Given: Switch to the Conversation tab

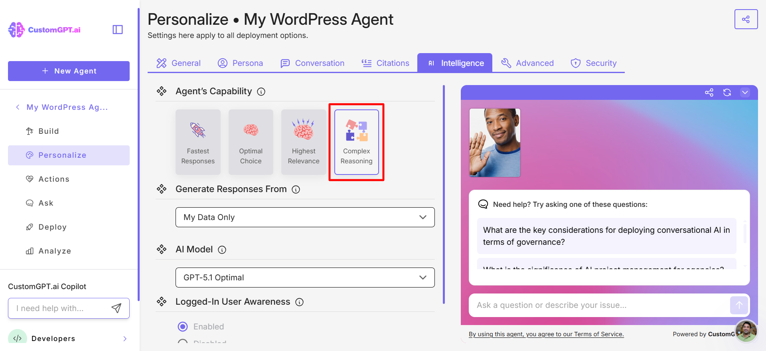Looking at the screenshot, I should (x=312, y=63).
